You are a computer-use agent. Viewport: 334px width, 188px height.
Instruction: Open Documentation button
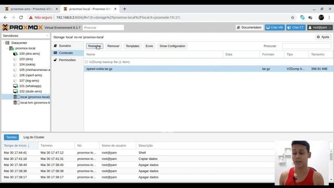point(249,28)
